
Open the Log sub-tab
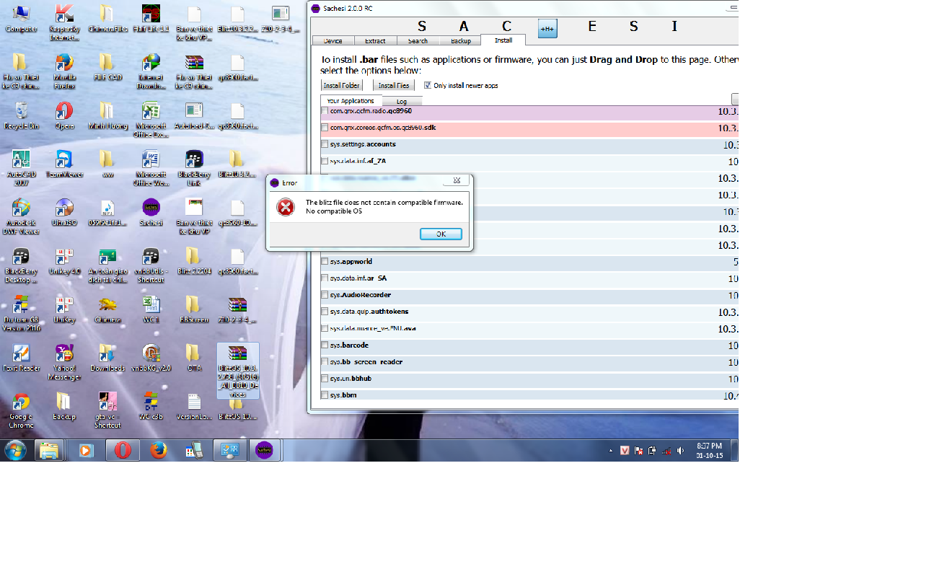coord(401,102)
